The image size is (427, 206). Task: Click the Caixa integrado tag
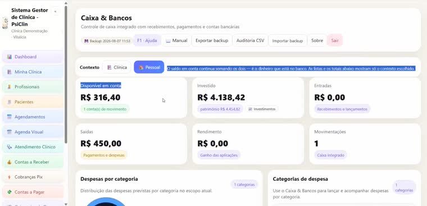coord(330,155)
